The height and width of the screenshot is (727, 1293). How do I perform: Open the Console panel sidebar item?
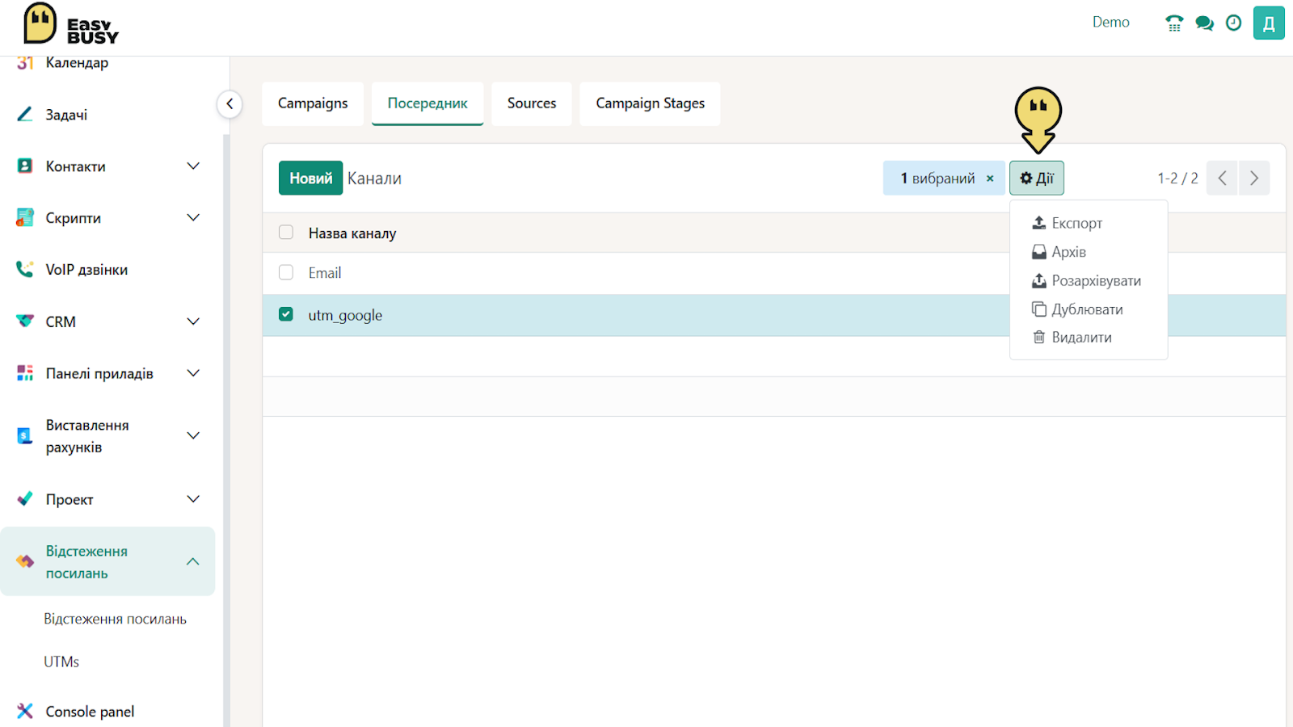point(91,712)
